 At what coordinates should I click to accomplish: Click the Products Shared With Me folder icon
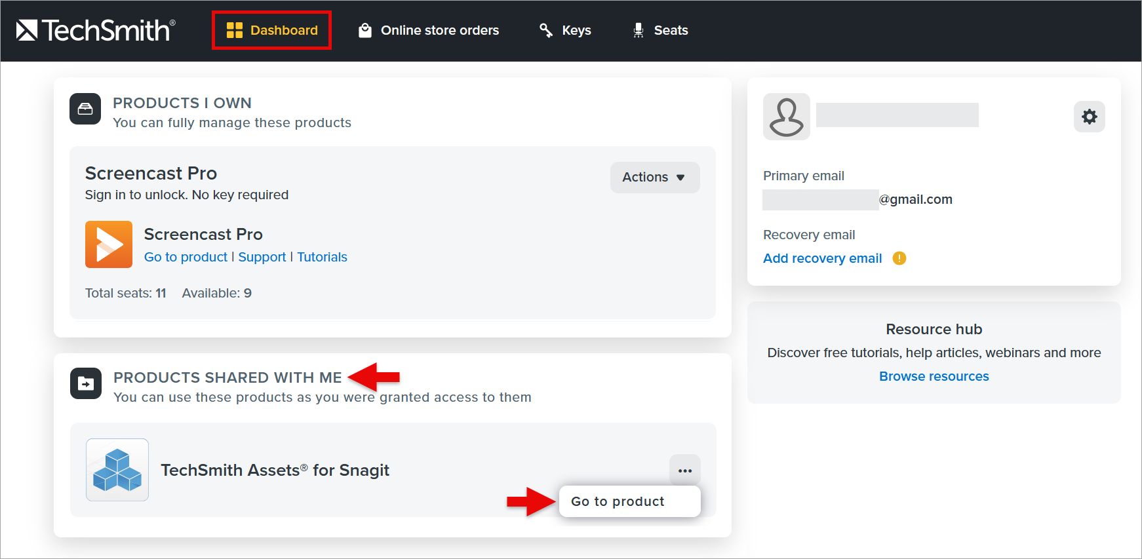pos(86,383)
